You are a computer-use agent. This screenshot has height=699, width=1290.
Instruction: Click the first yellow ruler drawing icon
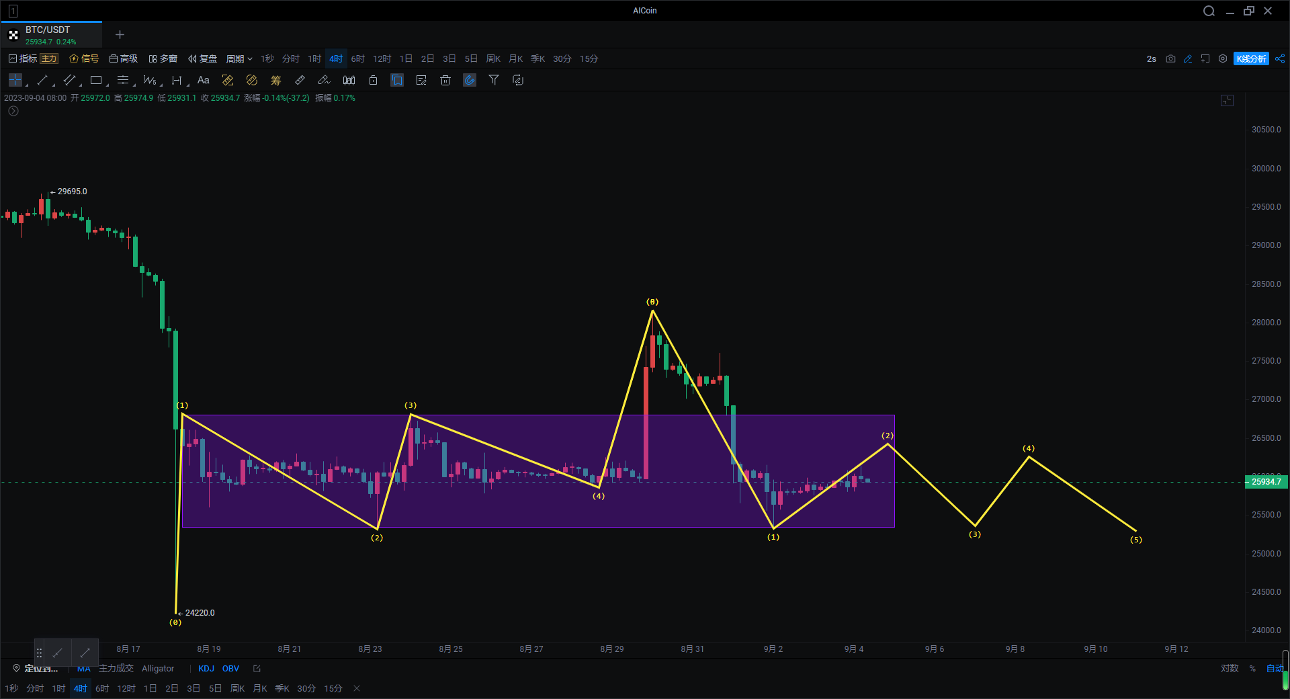pyautogui.click(x=228, y=80)
